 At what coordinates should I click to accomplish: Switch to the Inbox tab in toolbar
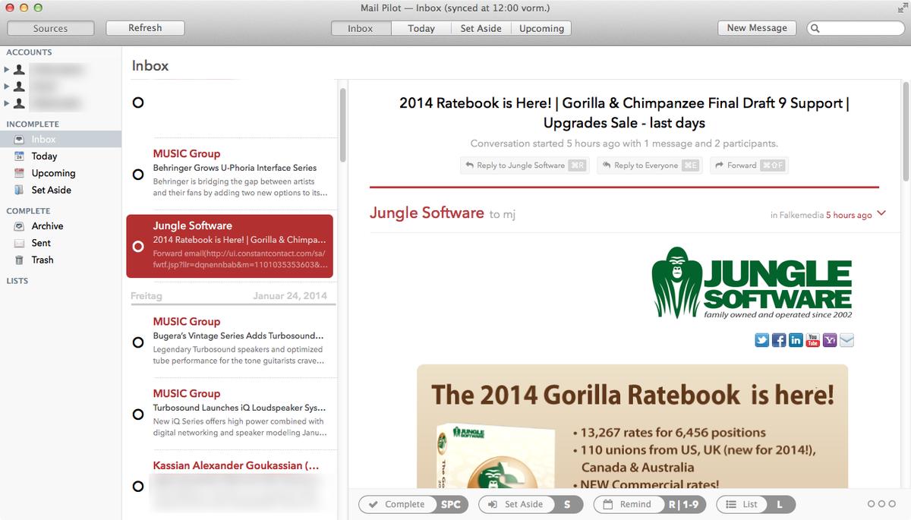[x=361, y=28]
